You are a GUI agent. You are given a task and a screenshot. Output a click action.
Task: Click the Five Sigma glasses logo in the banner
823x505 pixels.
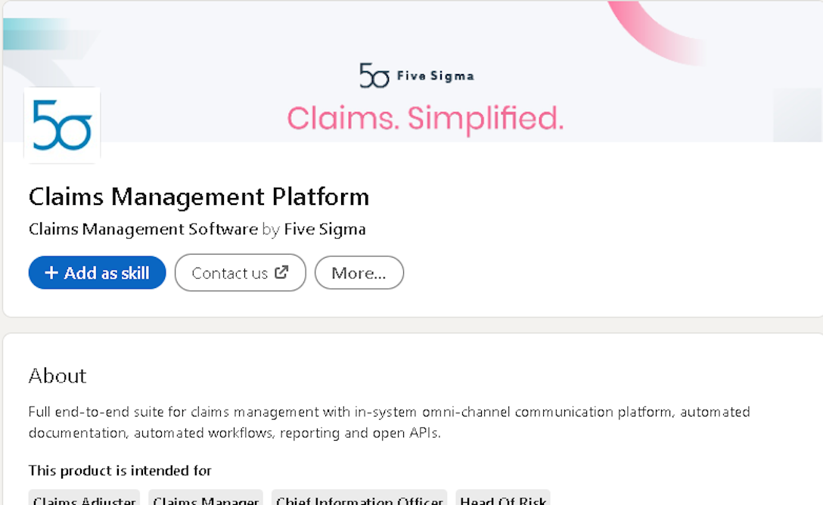(x=373, y=75)
